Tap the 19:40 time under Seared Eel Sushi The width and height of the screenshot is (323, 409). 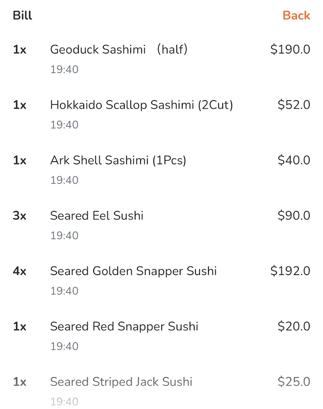click(x=64, y=236)
